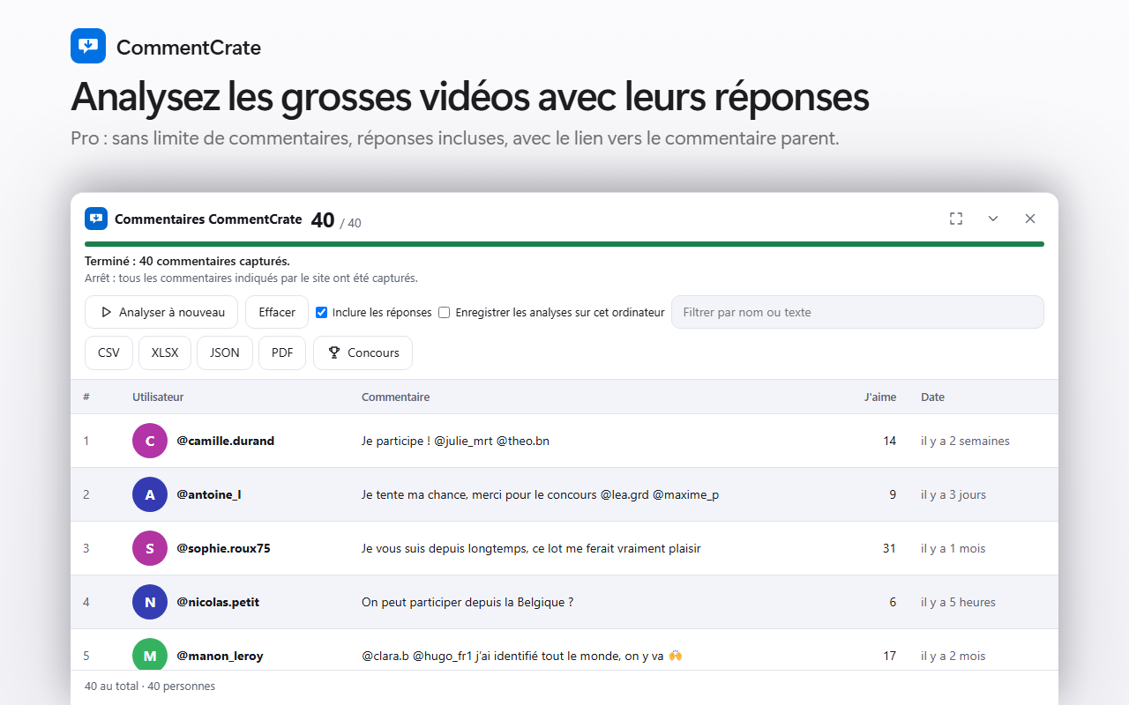Open the Concours trophy button
Viewport: 1129px width, 705px height.
point(363,352)
